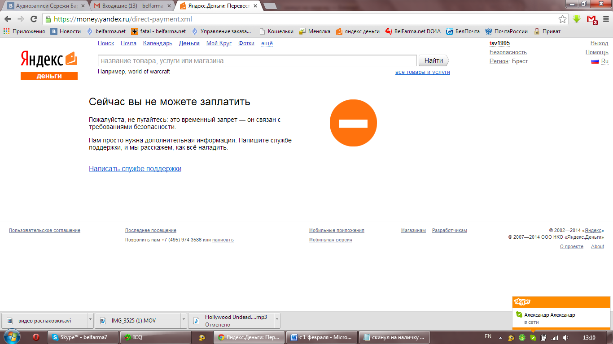Open яндекс деньги bookmark

[358, 31]
